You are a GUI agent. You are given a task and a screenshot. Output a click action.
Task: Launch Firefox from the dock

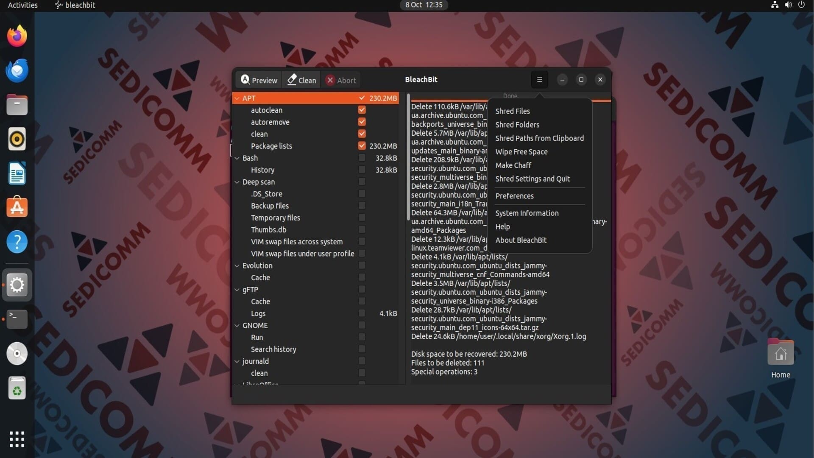point(17,36)
